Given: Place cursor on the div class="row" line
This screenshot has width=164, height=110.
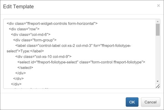Looking at the screenshot, I should tap(24, 29).
